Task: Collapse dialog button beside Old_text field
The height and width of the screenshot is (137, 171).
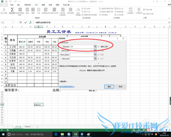Action: 95,47
